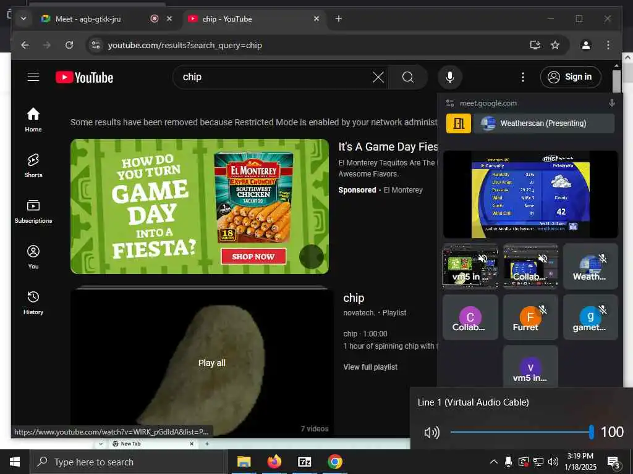Click microphone indicator in Meet popup header
This screenshot has width=633, height=474.
pyautogui.click(x=611, y=103)
